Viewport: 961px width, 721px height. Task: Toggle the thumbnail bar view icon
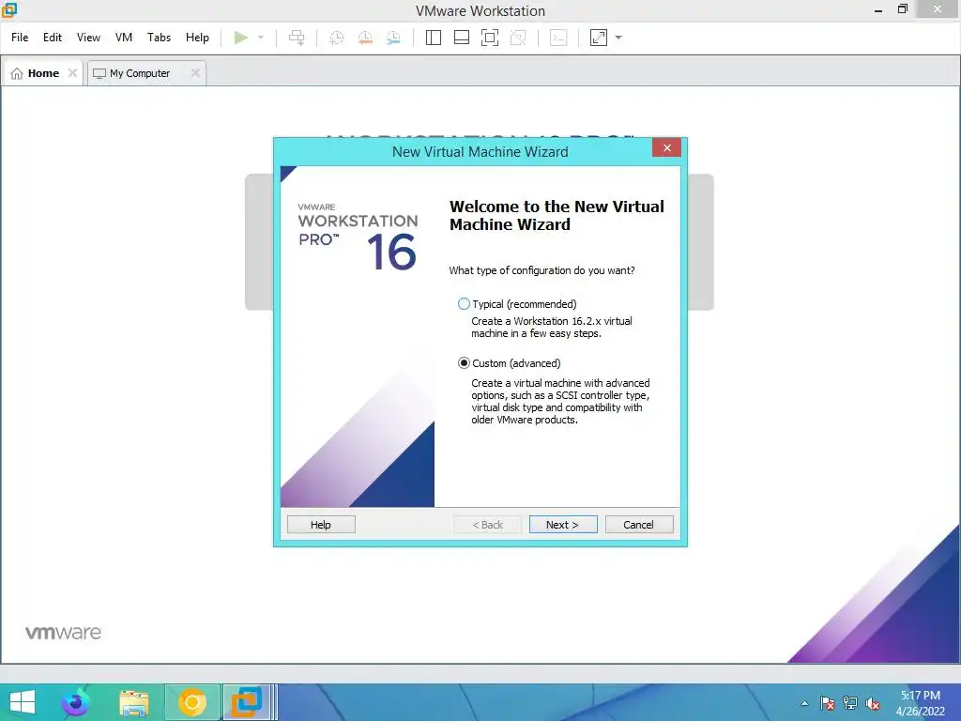coord(462,38)
